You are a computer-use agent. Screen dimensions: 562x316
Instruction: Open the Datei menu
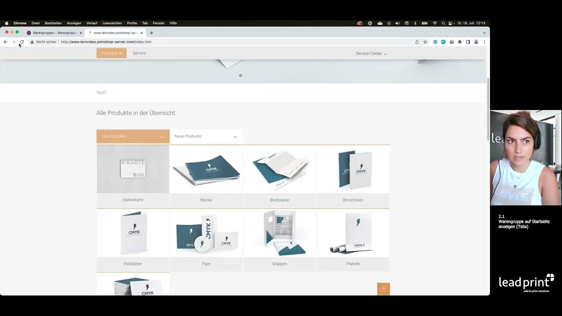36,23
